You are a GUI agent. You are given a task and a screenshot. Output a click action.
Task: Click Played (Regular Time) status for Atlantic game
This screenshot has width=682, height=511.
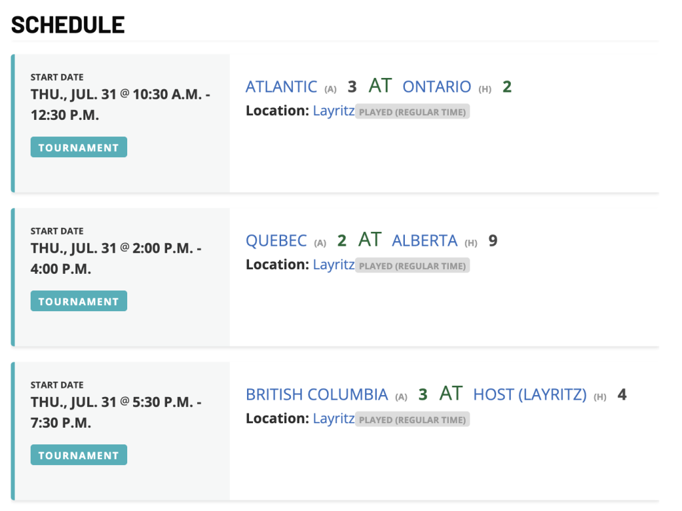(412, 111)
